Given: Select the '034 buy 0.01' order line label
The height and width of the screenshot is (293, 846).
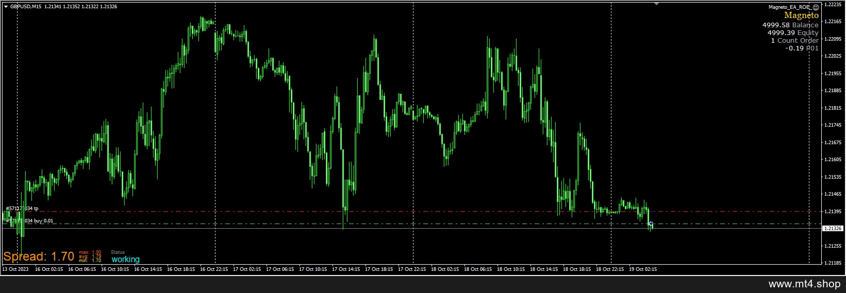Looking at the screenshot, I should point(28,221).
